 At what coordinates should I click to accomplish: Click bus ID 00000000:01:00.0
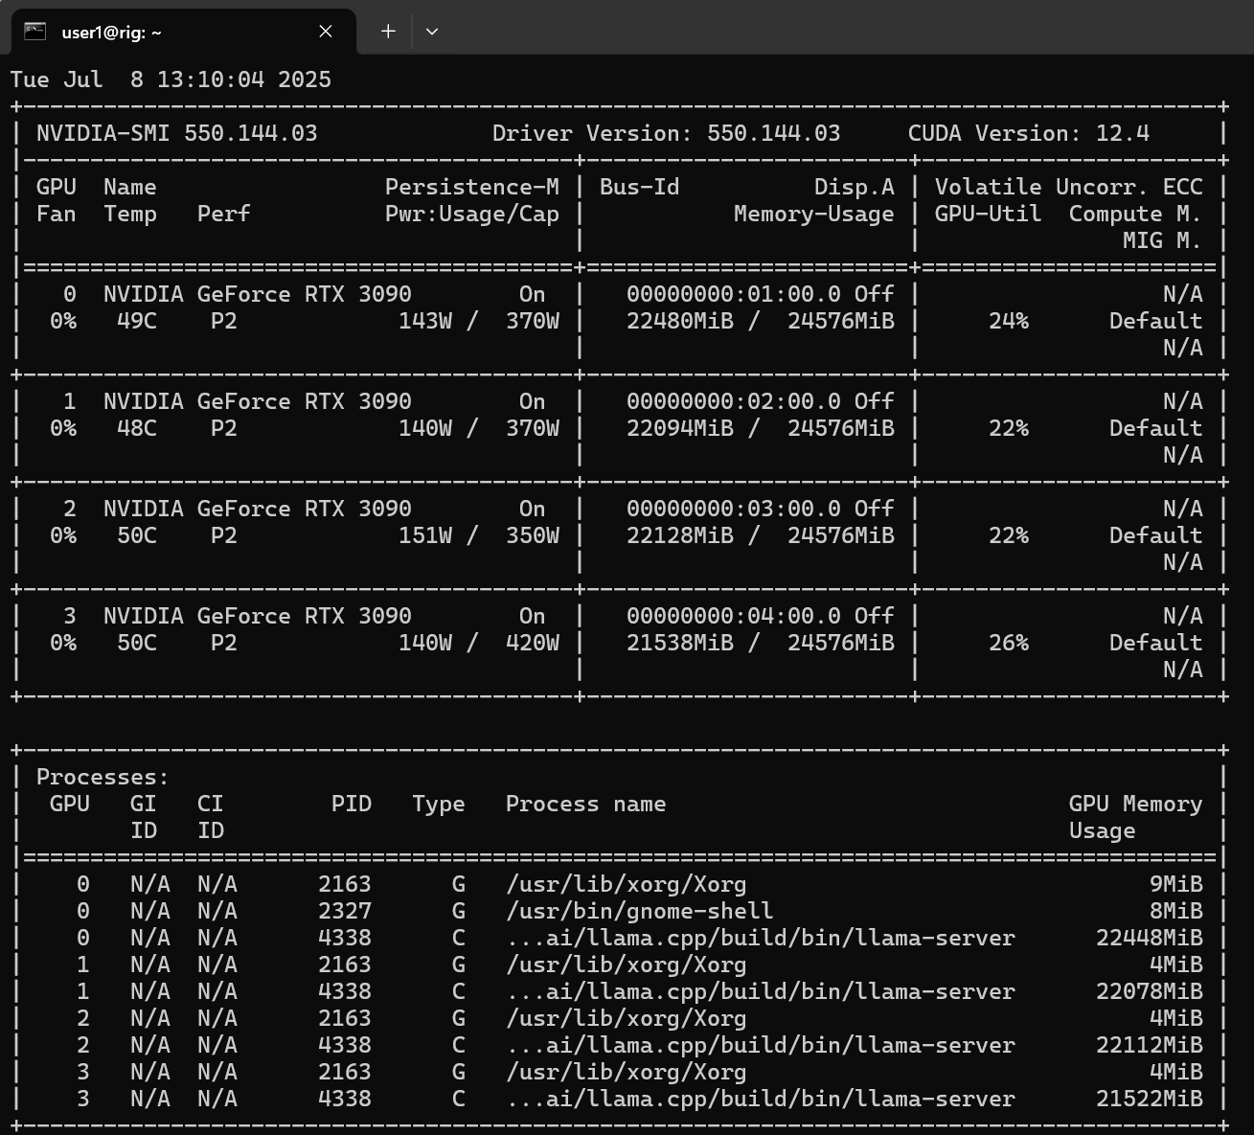(734, 295)
